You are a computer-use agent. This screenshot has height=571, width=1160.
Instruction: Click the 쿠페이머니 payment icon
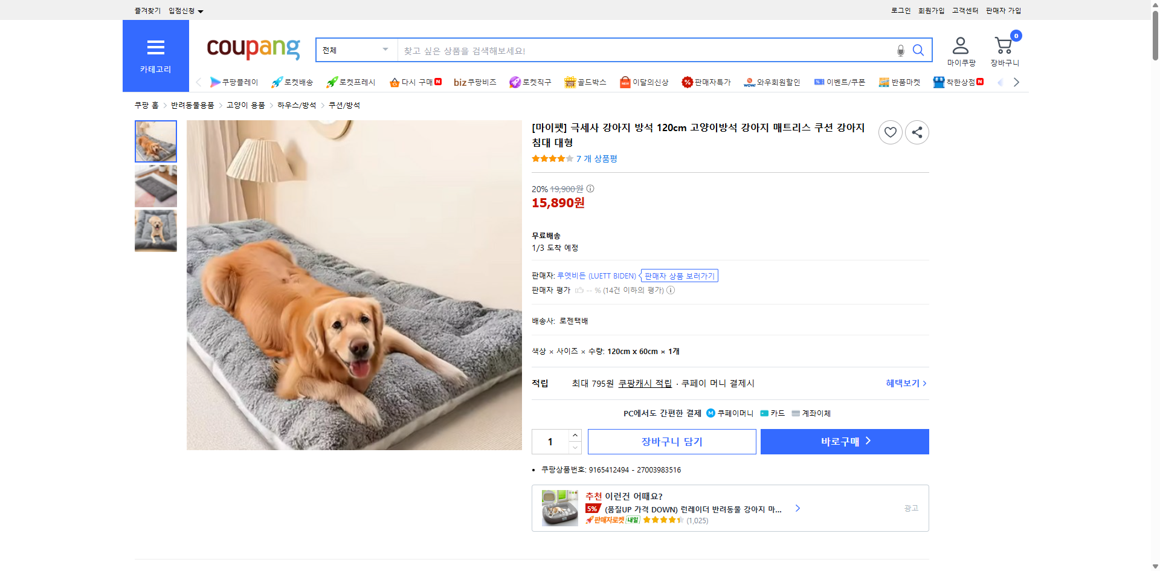pyautogui.click(x=709, y=413)
